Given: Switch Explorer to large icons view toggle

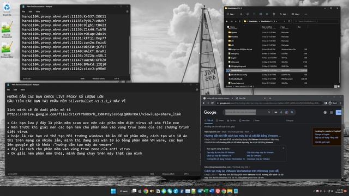Looking at the screenshot, I should click(x=338, y=87).
